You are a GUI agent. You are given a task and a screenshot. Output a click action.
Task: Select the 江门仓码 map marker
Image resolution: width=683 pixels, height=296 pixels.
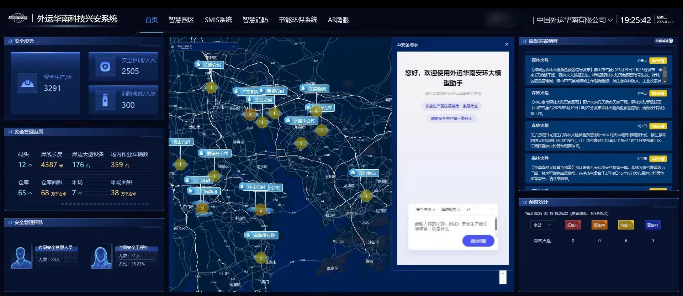coord(199,180)
